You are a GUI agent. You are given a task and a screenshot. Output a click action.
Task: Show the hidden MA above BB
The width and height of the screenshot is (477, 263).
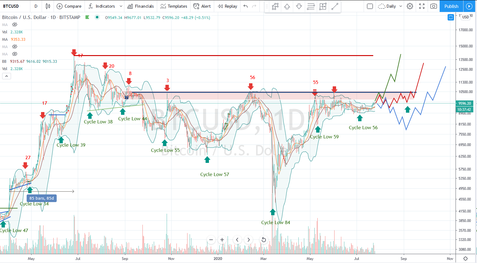click(x=15, y=54)
